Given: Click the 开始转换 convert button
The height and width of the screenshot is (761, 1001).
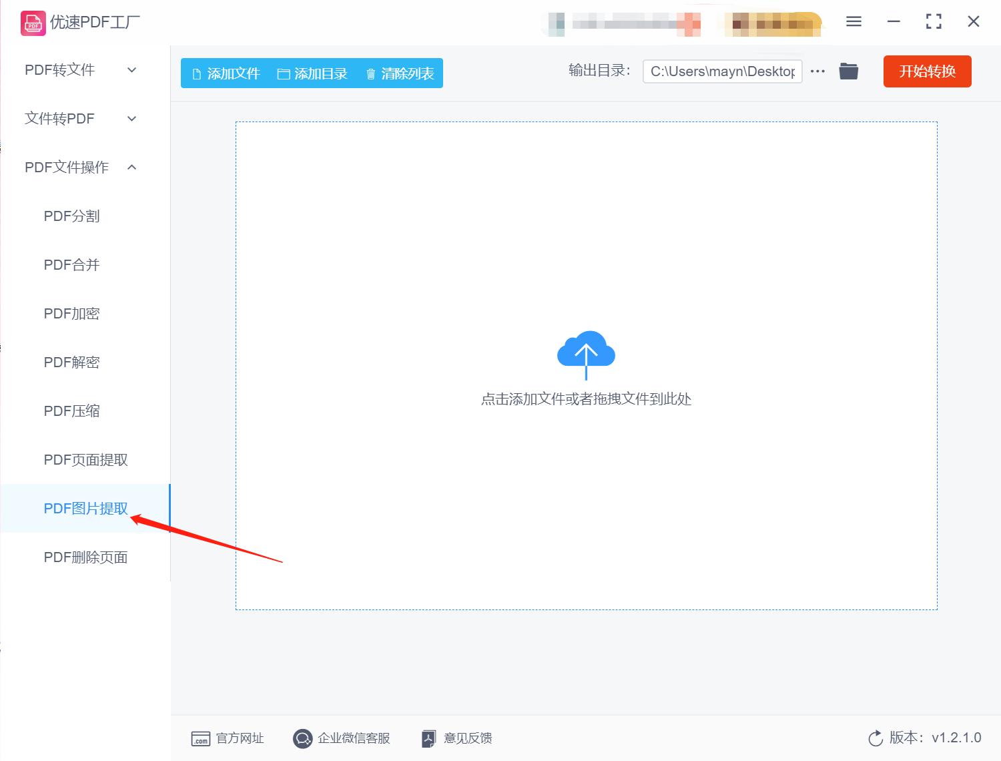Looking at the screenshot, I should [x=927, y=71].
